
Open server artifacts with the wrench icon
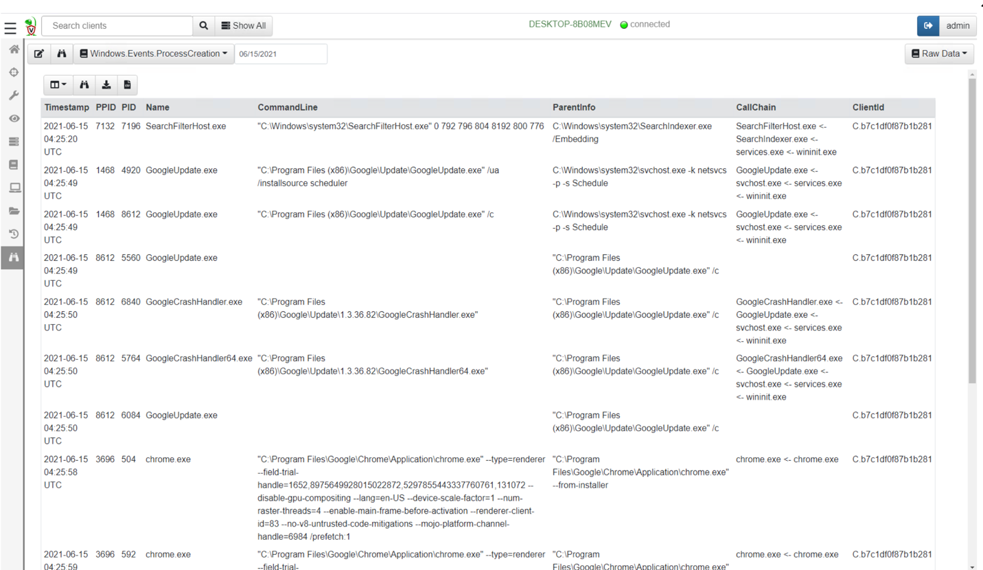pyautogui.click(x=13, y=95)
